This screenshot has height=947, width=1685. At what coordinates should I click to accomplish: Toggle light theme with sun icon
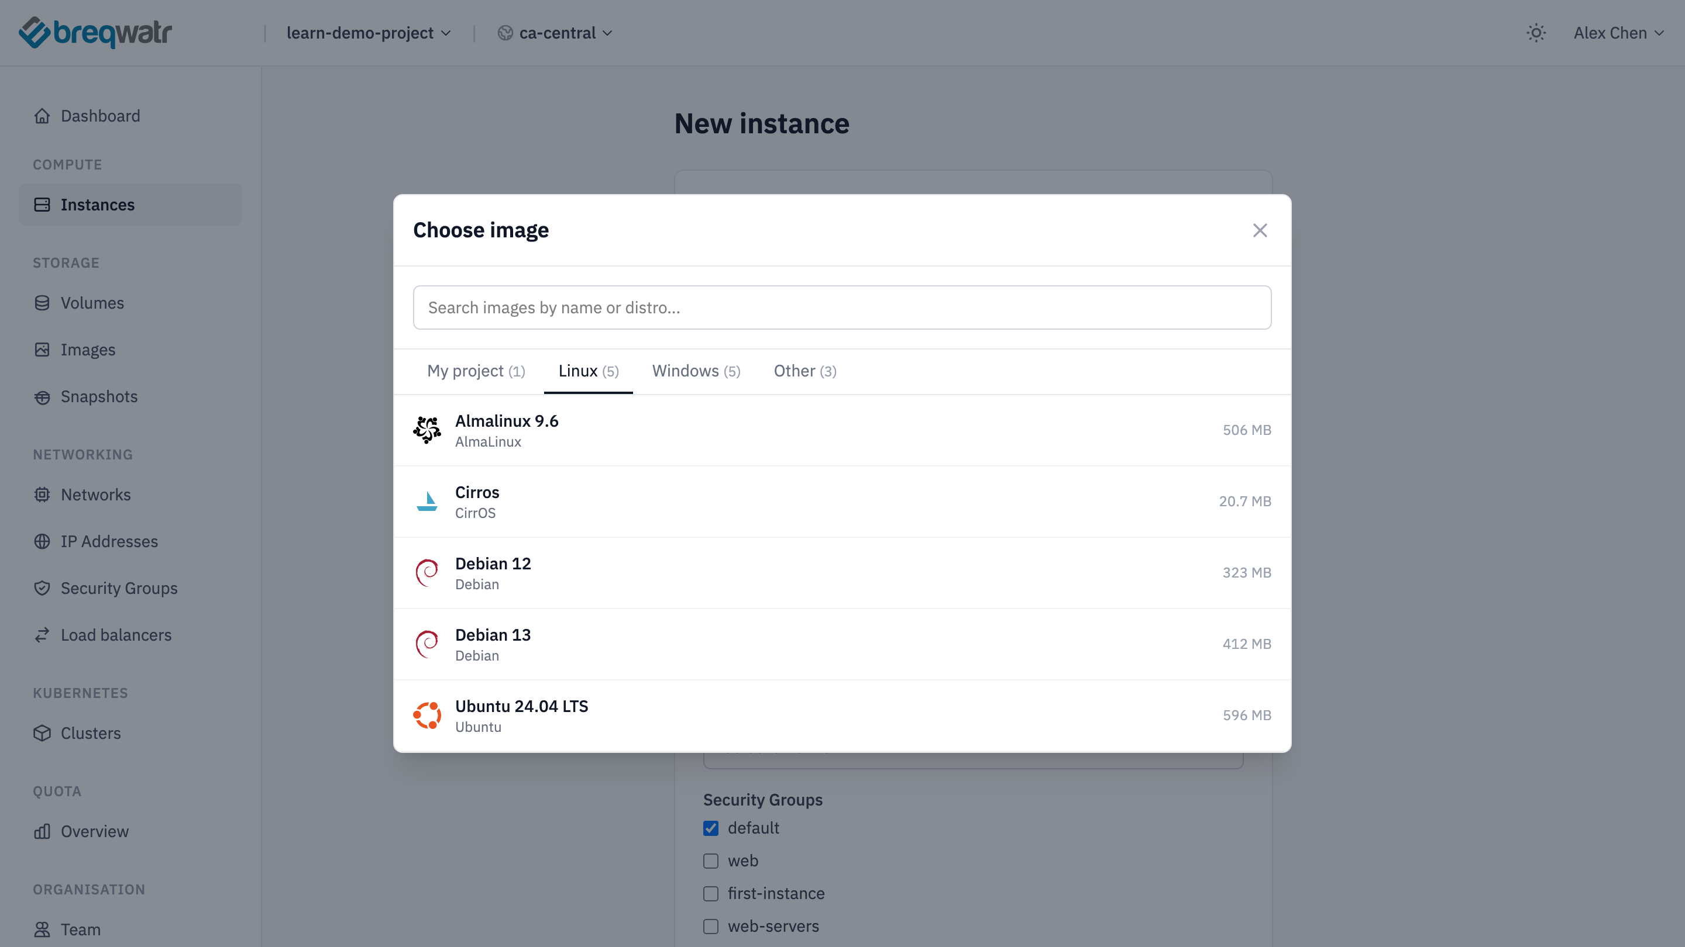(x=1536, y=33)
